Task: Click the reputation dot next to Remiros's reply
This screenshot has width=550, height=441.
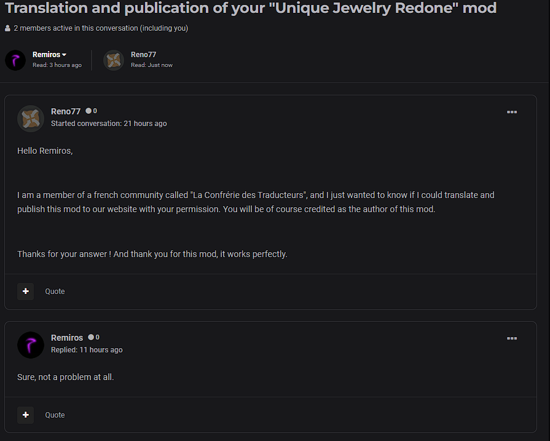Action: (x=91, y=338)
